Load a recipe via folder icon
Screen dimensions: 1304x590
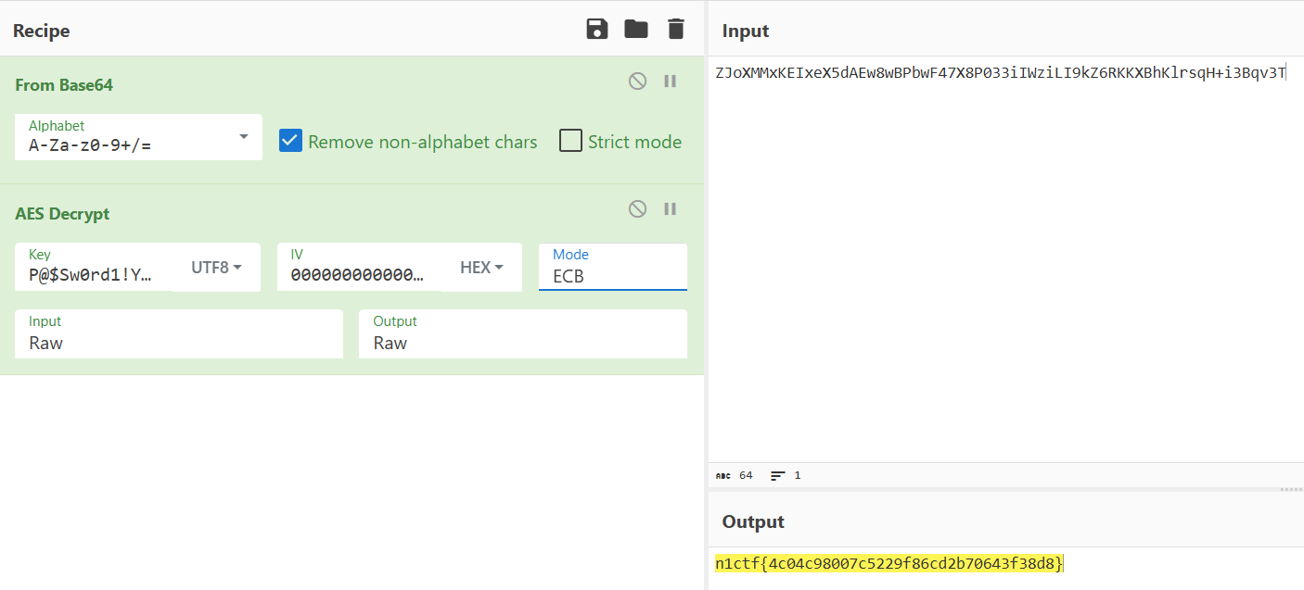(636, 30)
